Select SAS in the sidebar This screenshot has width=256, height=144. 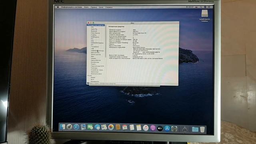point(92,41)
